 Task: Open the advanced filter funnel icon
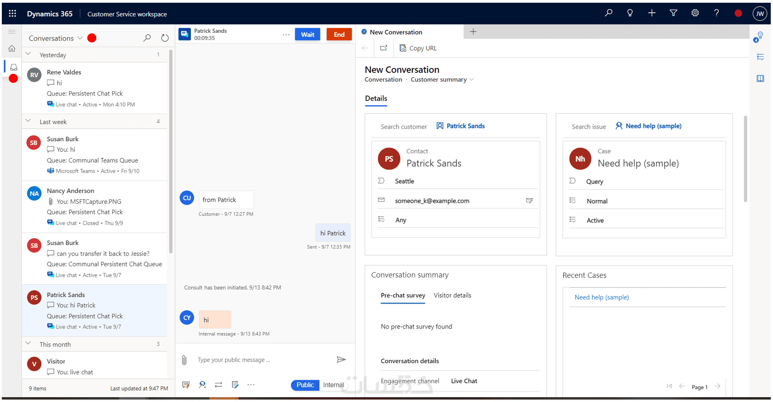coord(673,13)
